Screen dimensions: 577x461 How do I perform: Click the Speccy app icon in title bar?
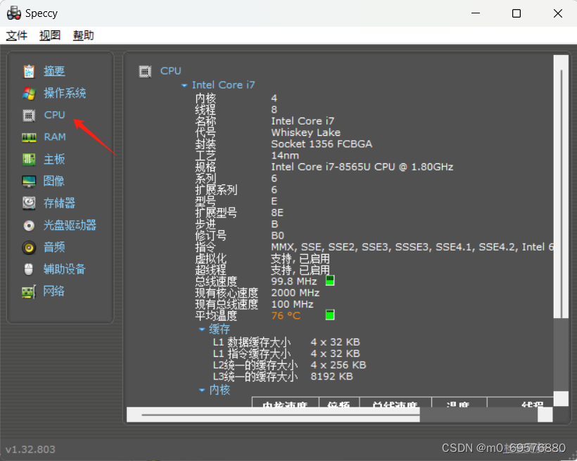(14, 13)
